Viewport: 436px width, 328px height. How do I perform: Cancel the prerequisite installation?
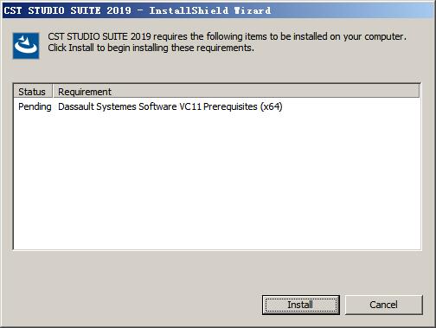tap(384, 305)
